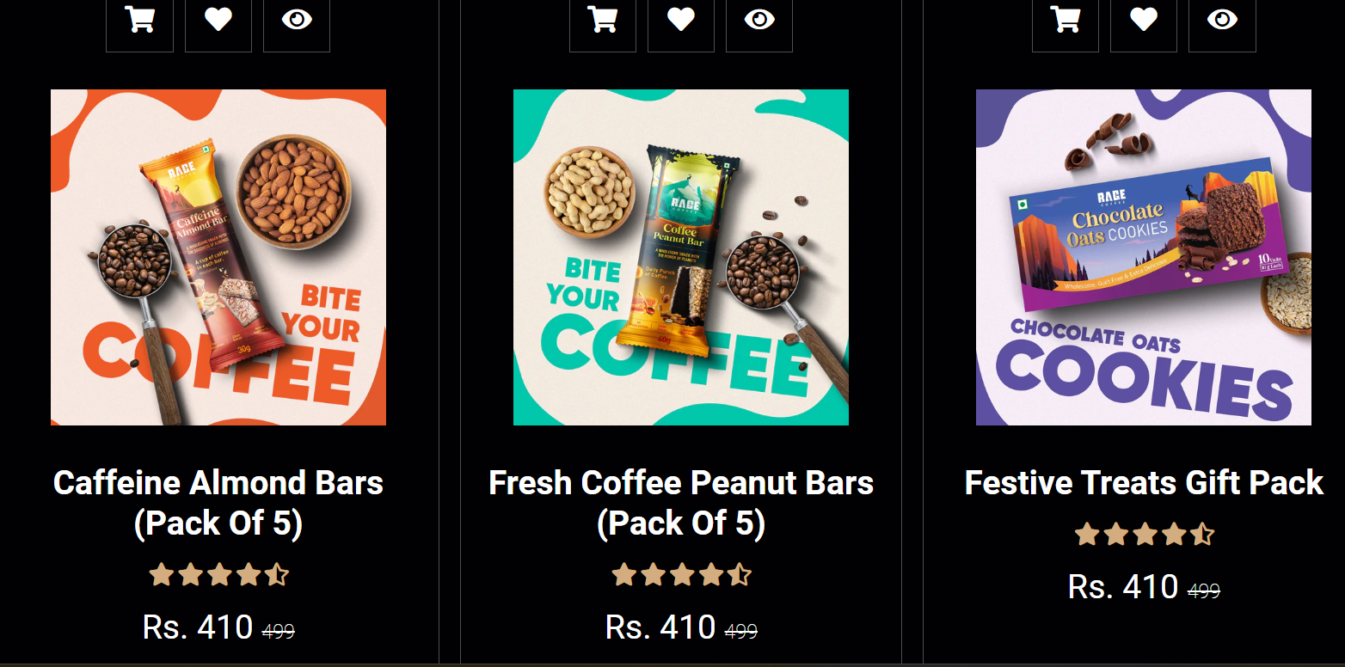Open Caffeine Almond Bars (Pack Of 5) title
Viewport: 1345px width, 667px height.
[218, 503]
